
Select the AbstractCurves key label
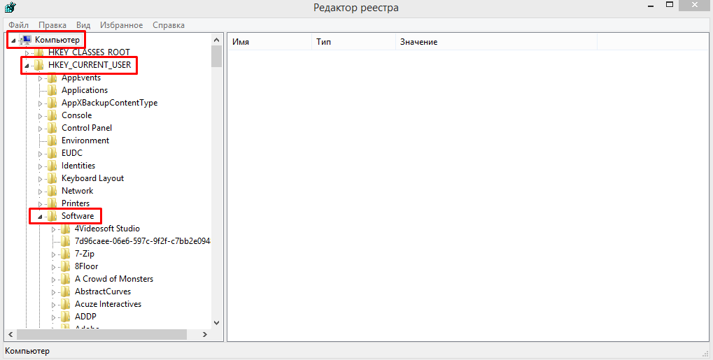tap(103, 291)
